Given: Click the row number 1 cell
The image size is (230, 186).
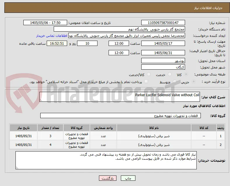Looking at the screenshot, I should 221,136.
